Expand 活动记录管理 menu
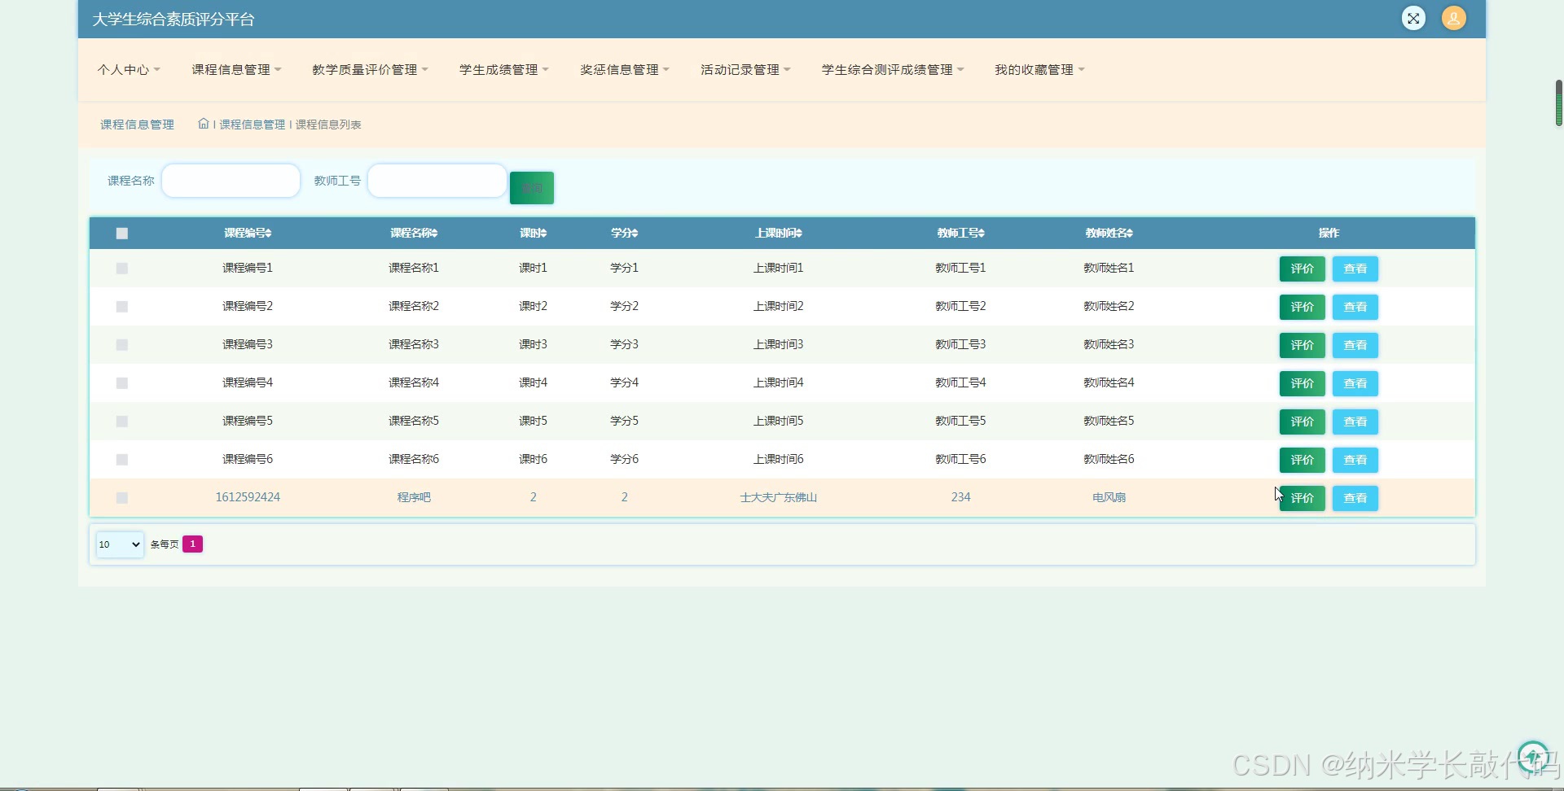 pos(745,70)
